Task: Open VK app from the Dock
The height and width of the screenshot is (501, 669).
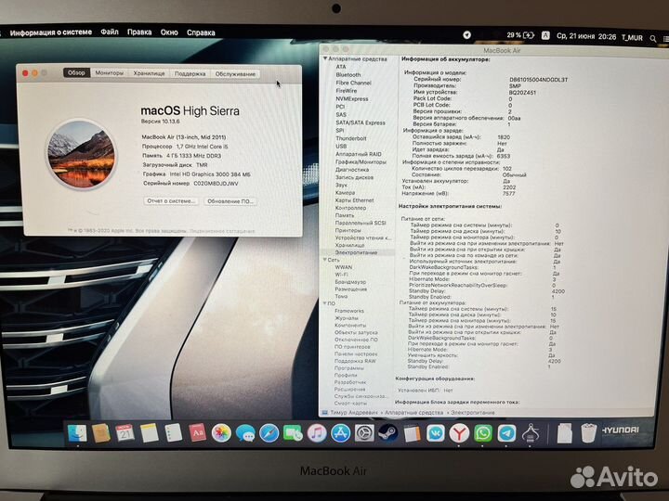Action: [436, 433]
